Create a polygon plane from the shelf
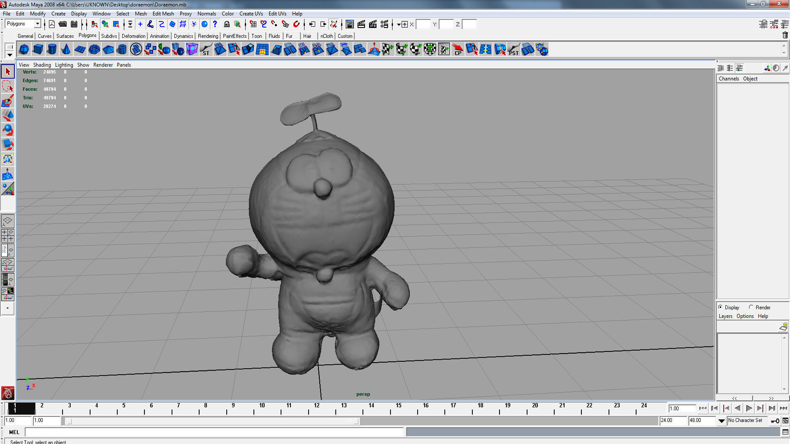Viewport: 790px width, 444px height. coord(80,49)
